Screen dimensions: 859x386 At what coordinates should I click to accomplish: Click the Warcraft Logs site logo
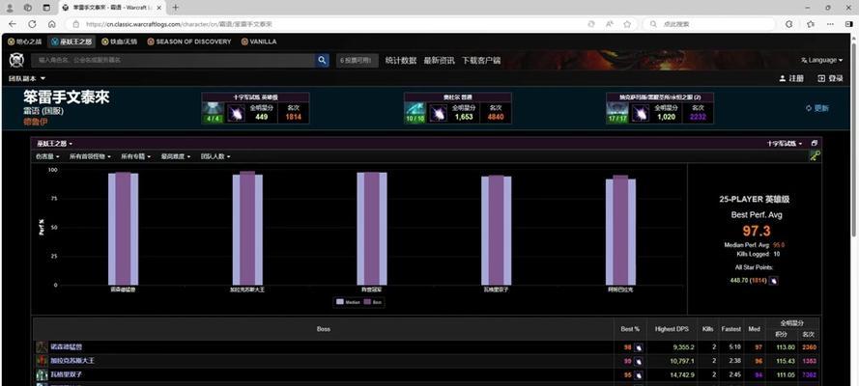(x=16, y=60)
